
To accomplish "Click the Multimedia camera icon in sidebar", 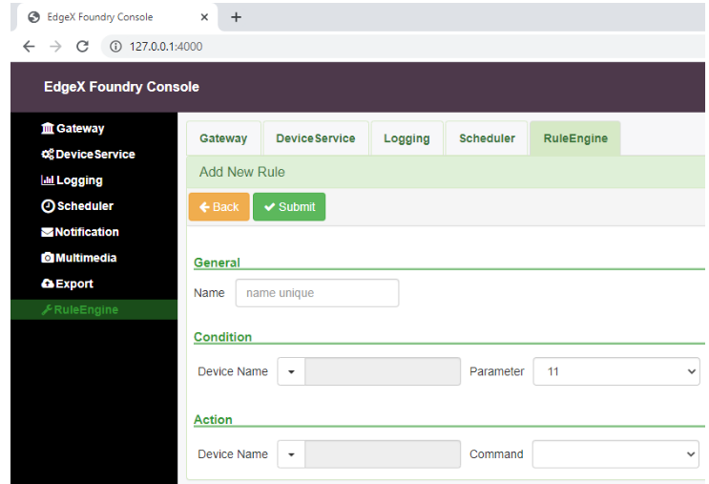I will [48, 258].
